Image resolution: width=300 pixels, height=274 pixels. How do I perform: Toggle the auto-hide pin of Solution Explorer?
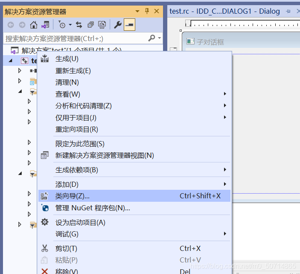pyautogui.click(x=147, y=11)
